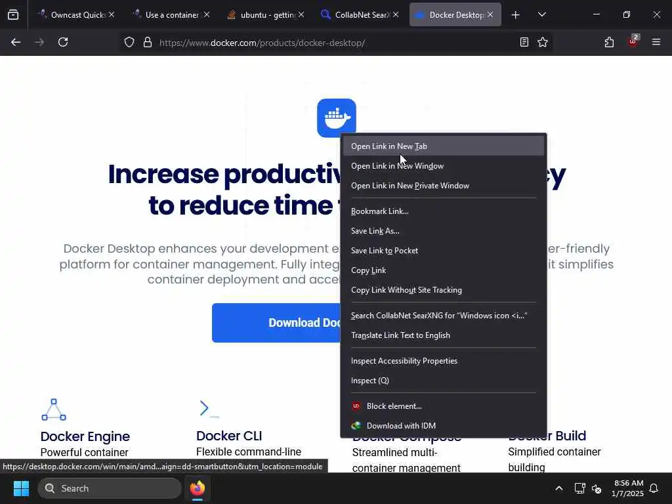Viewport: 672px width, 504px height.
Task: Choose Copy Link Without Site Tracking
Action: coord(444,290)
